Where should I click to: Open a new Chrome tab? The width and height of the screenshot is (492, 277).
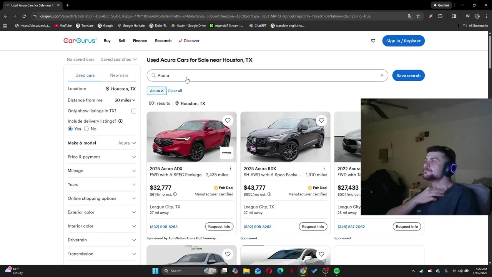point(68,5)
